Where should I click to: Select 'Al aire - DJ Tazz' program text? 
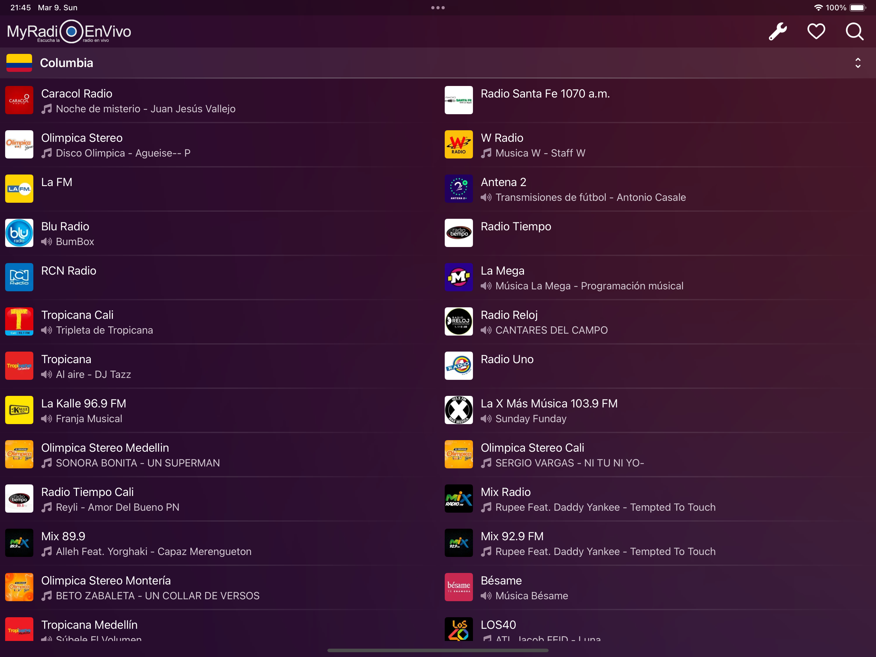93,374
